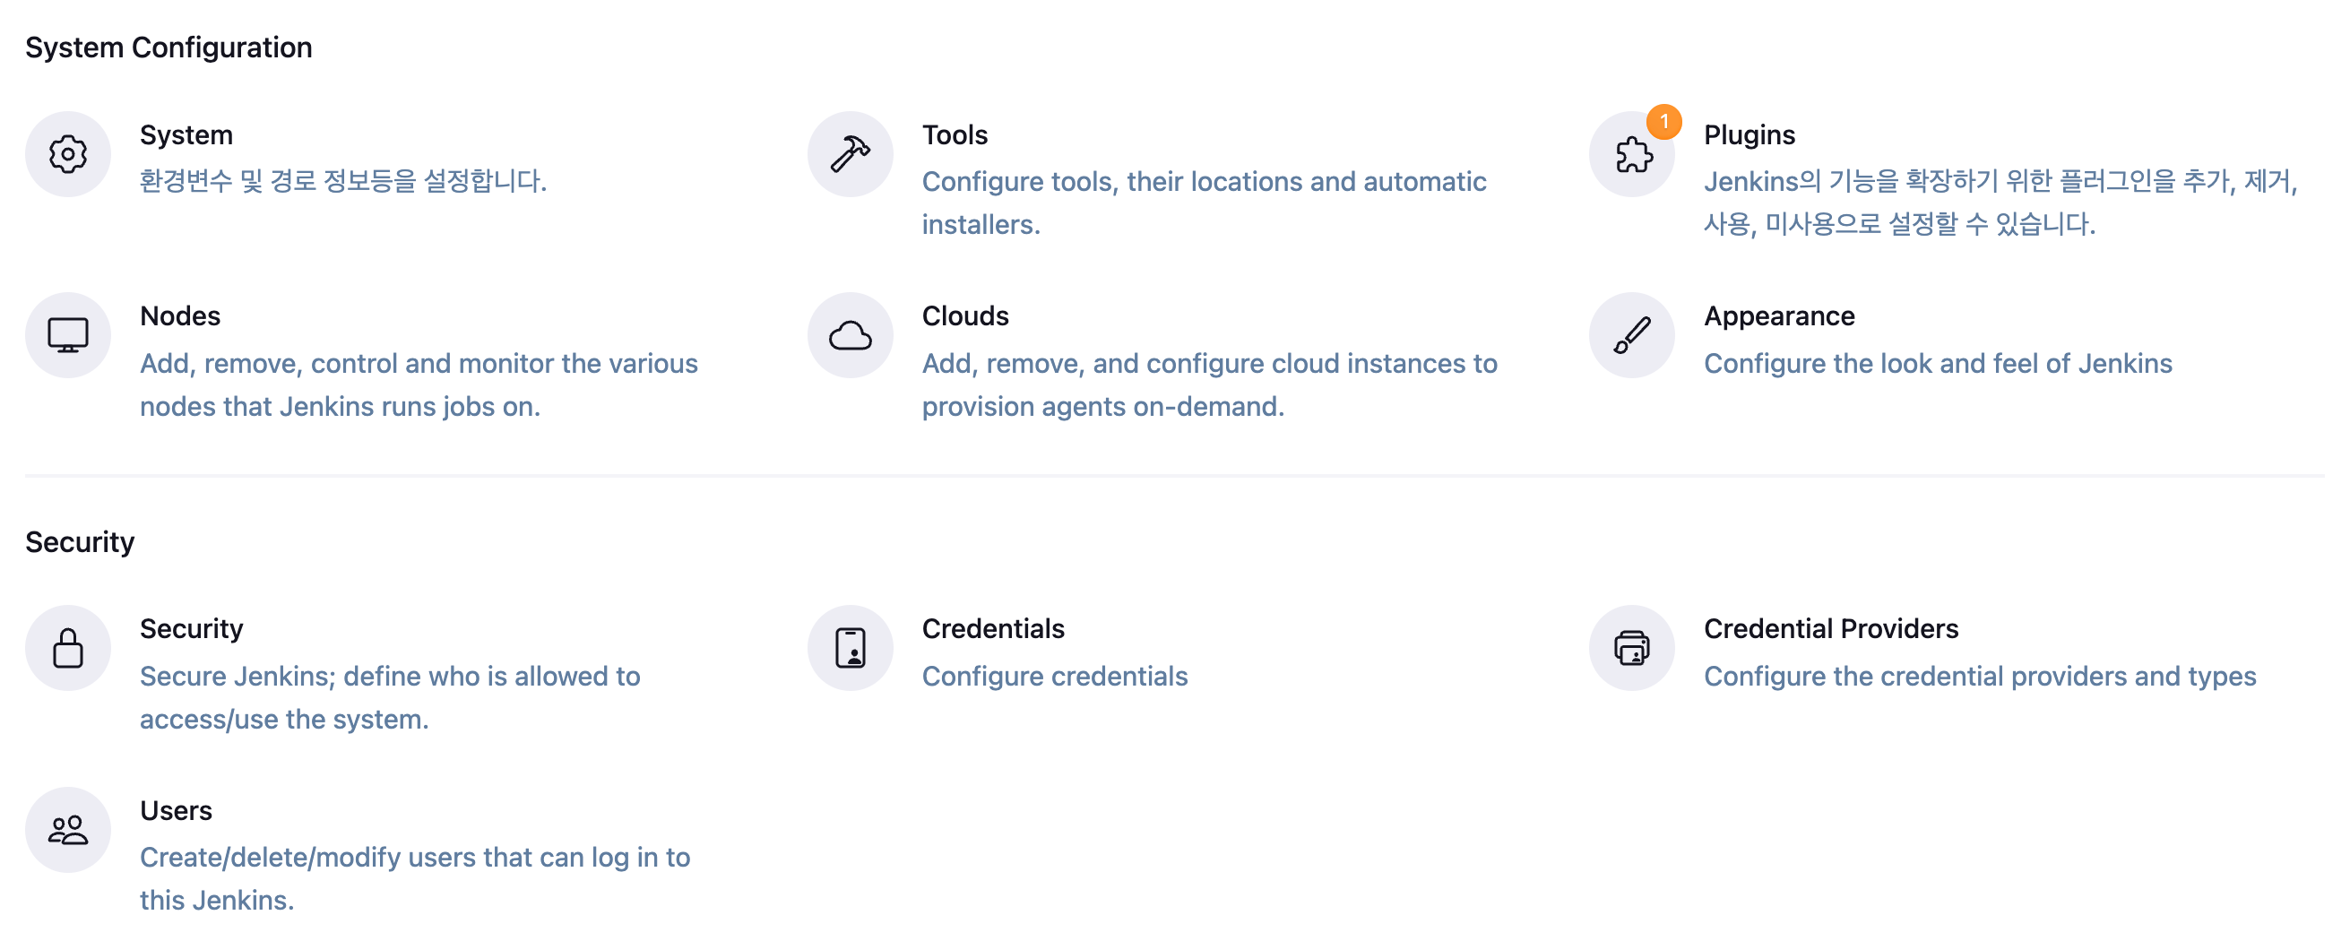This screenshot has width=2350, height=941.
Task: Click the Security padlock icon
Action: tap(67, 647)
